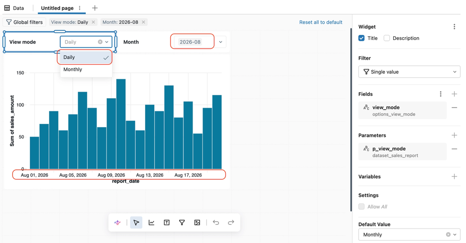Click the Sum of sales_amount axis label

click(x=12, y=121)
